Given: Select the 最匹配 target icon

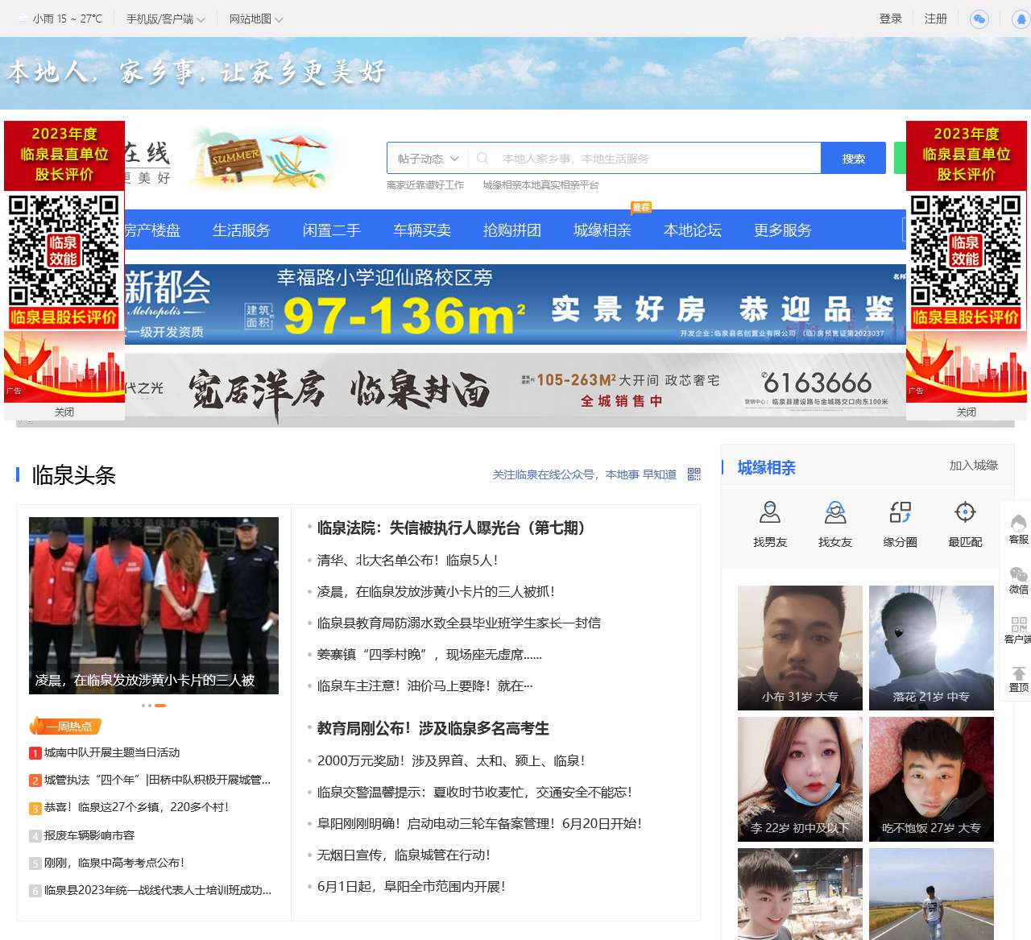Looking at the screenshot, I should (x=965, y=512).
